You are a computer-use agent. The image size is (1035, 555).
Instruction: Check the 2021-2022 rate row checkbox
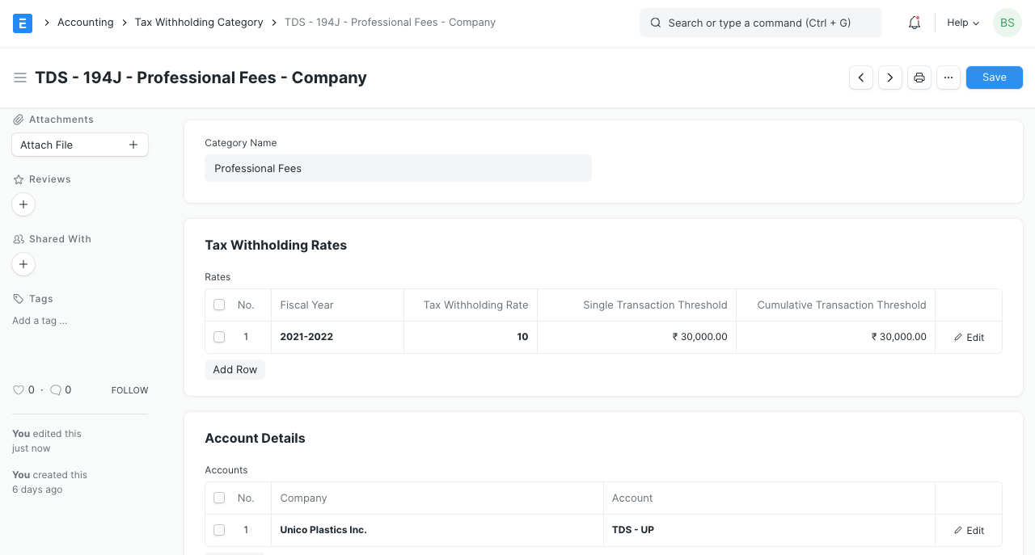219,337
